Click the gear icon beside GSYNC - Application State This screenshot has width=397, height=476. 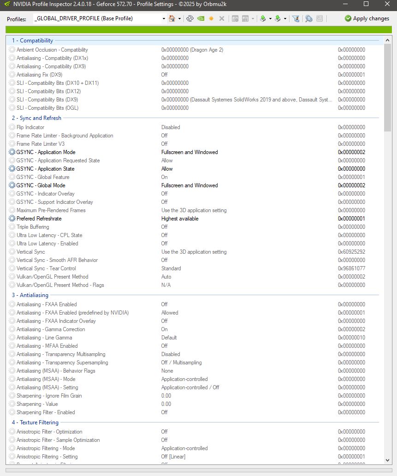click(12, 169)
